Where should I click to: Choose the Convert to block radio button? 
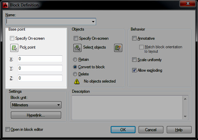[75, 67]
